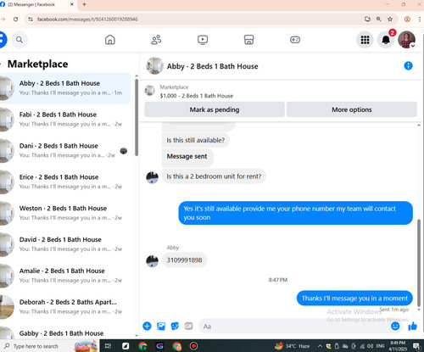Click the 'Yes it's still available' sent message
Image resolution: width=424 pixels, height=352 pixels.
tap(295, 213)
